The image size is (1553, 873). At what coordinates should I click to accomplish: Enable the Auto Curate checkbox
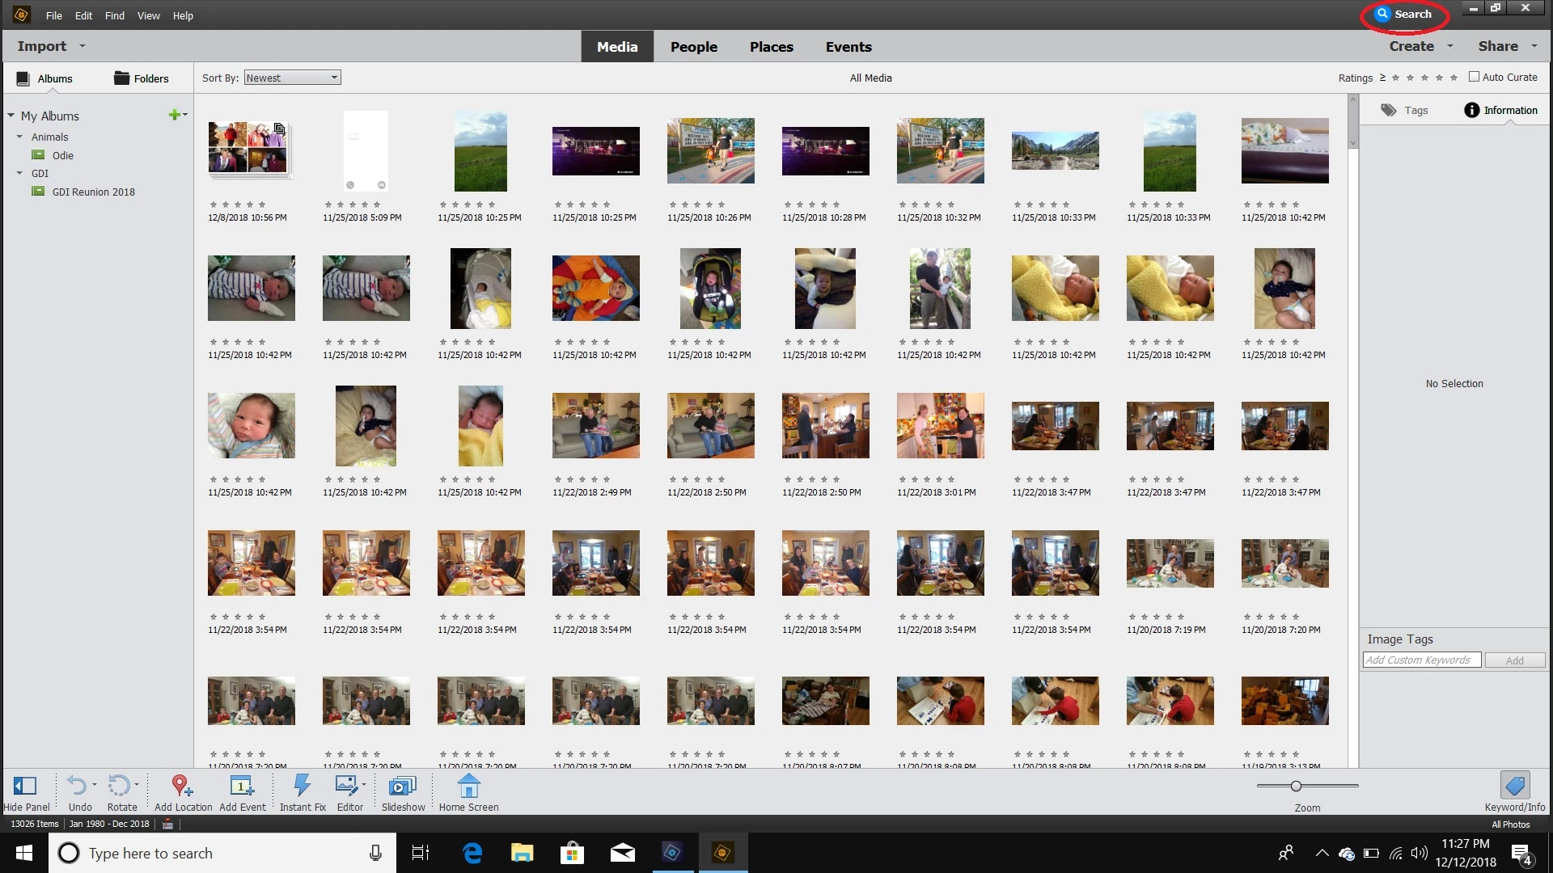1474,77
